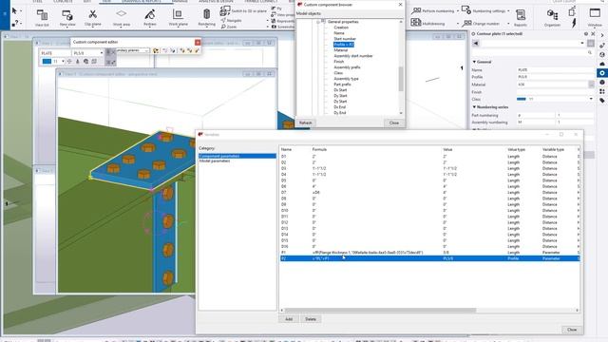Click the Delete button in Variables dialog
The width and height of the screenshot is (608, 342).
pyautogui.click(x=311, y=319)
